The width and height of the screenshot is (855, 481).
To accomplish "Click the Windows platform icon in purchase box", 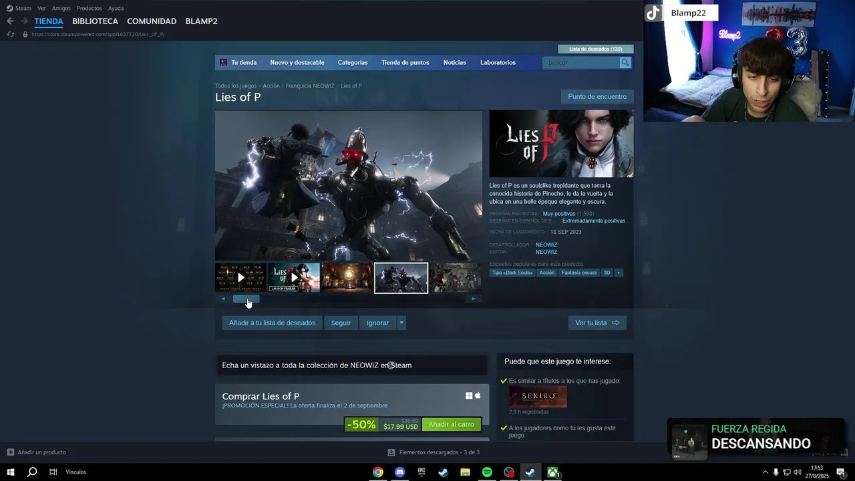I will point(469,395).
